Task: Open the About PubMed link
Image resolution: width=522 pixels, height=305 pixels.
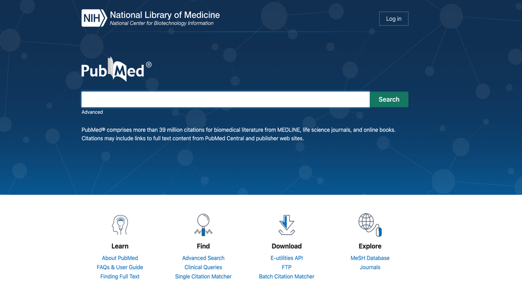Action: pyautogui.click(x=120, y=258)
